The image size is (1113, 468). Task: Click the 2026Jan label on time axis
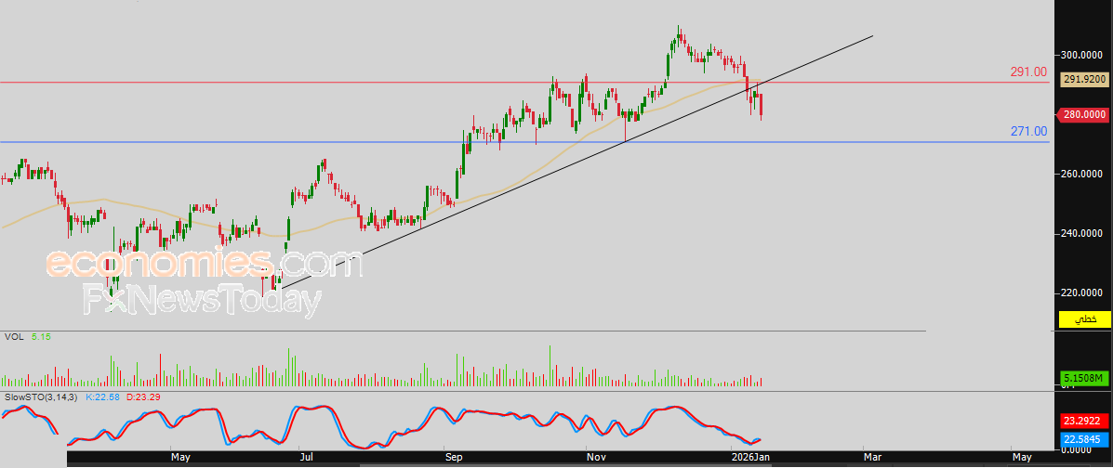[750, 458]
